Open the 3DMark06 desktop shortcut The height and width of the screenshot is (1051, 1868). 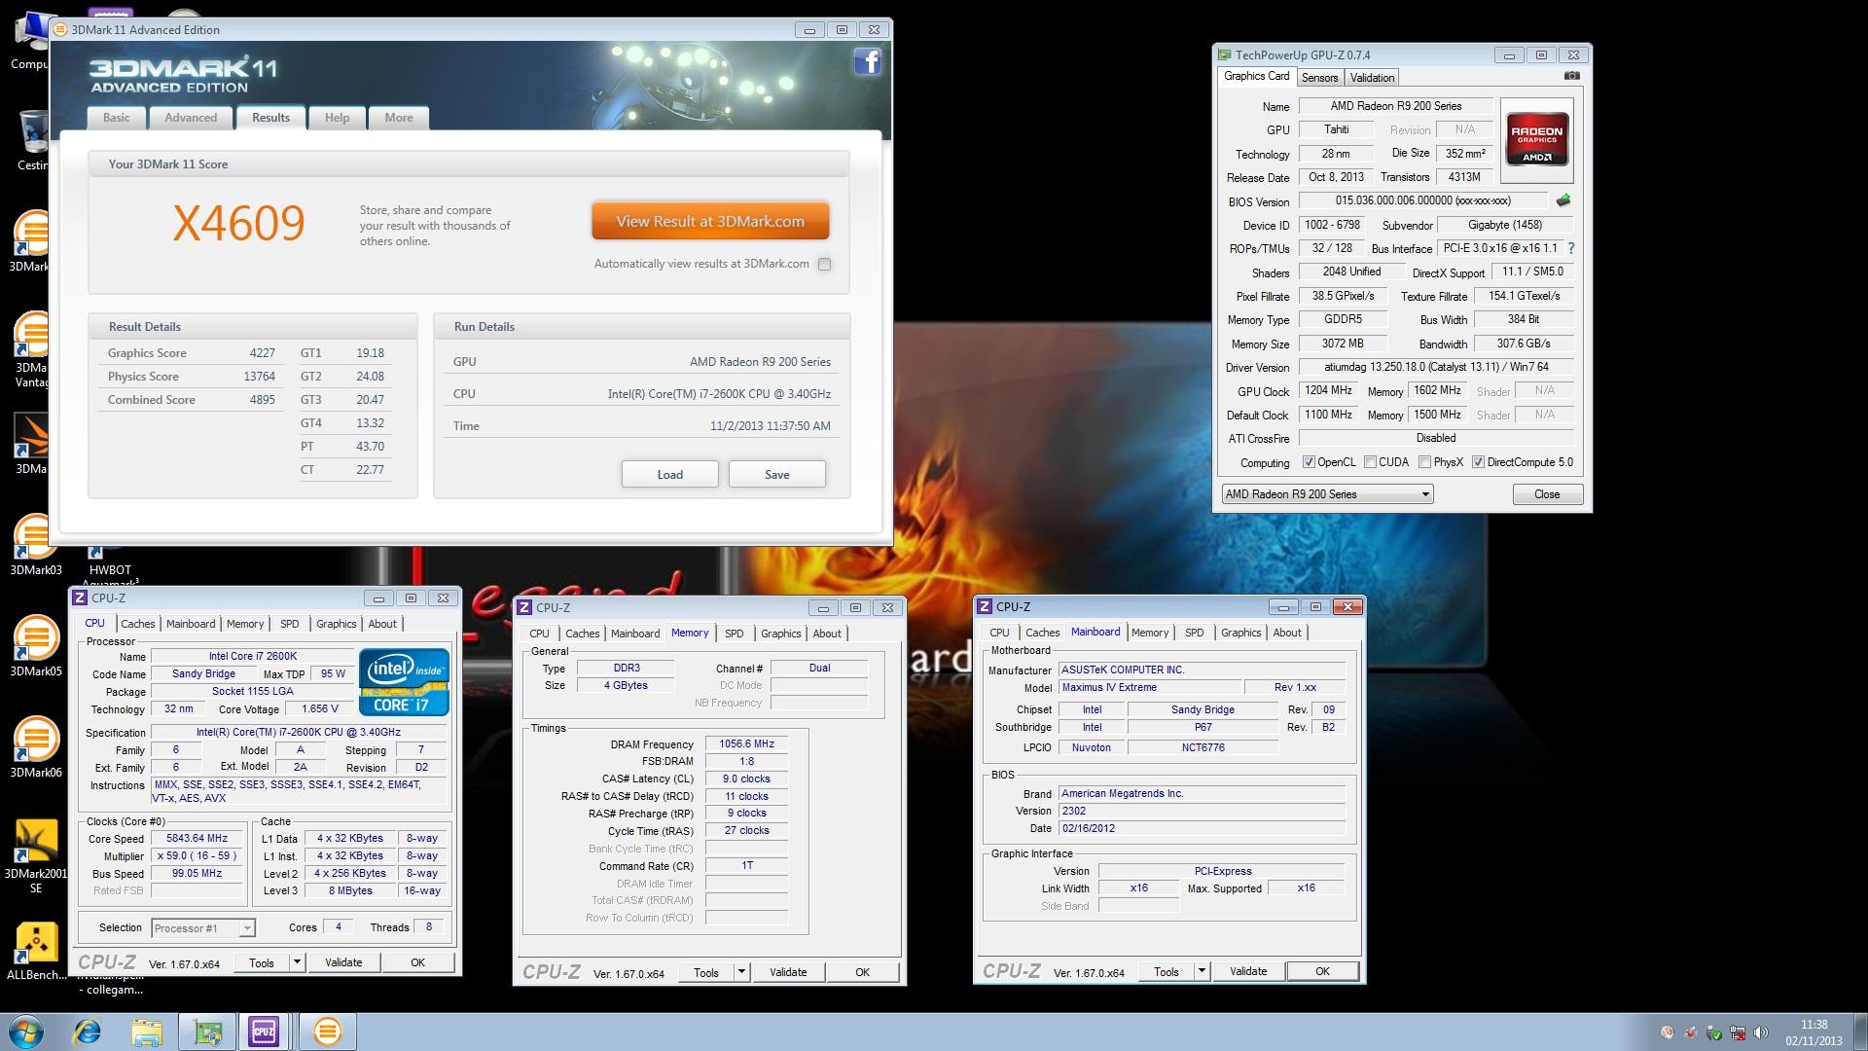tap(36, 740)
